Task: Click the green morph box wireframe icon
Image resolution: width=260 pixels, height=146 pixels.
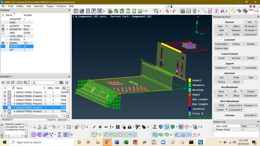Action: tap(155, 135)
